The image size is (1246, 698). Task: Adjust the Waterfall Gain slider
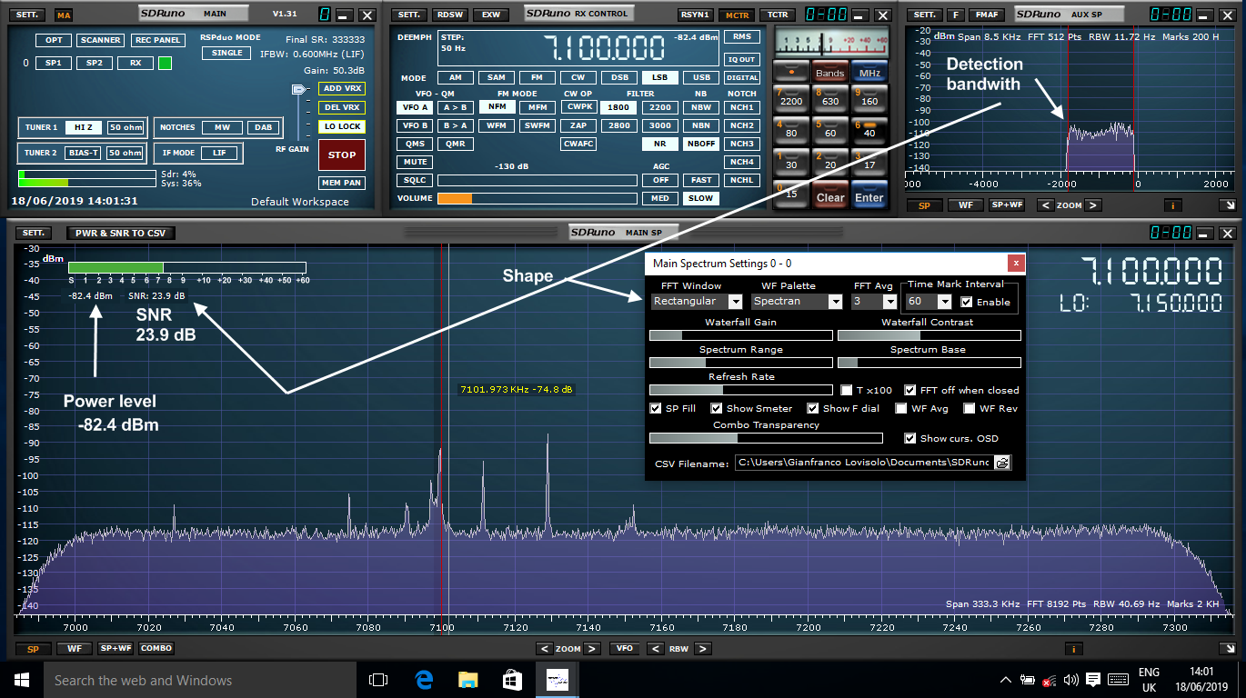click(740, 335)
